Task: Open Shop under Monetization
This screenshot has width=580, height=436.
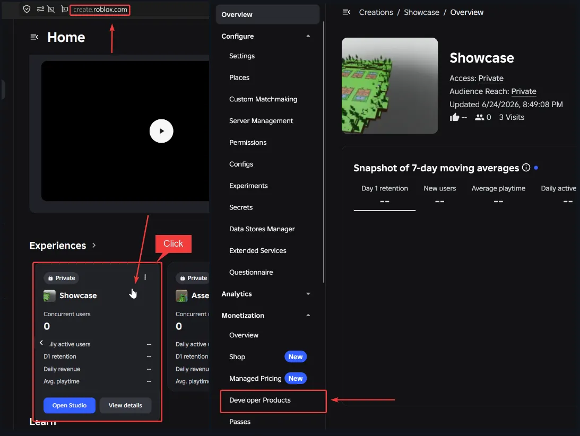Action: click(x=237, y=357)
